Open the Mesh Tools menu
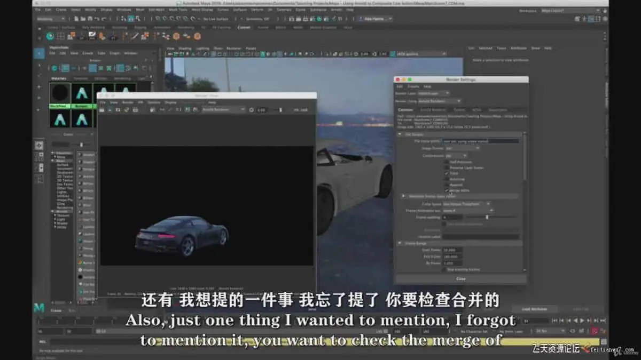The image size is (641, 360). coord(178,10)
